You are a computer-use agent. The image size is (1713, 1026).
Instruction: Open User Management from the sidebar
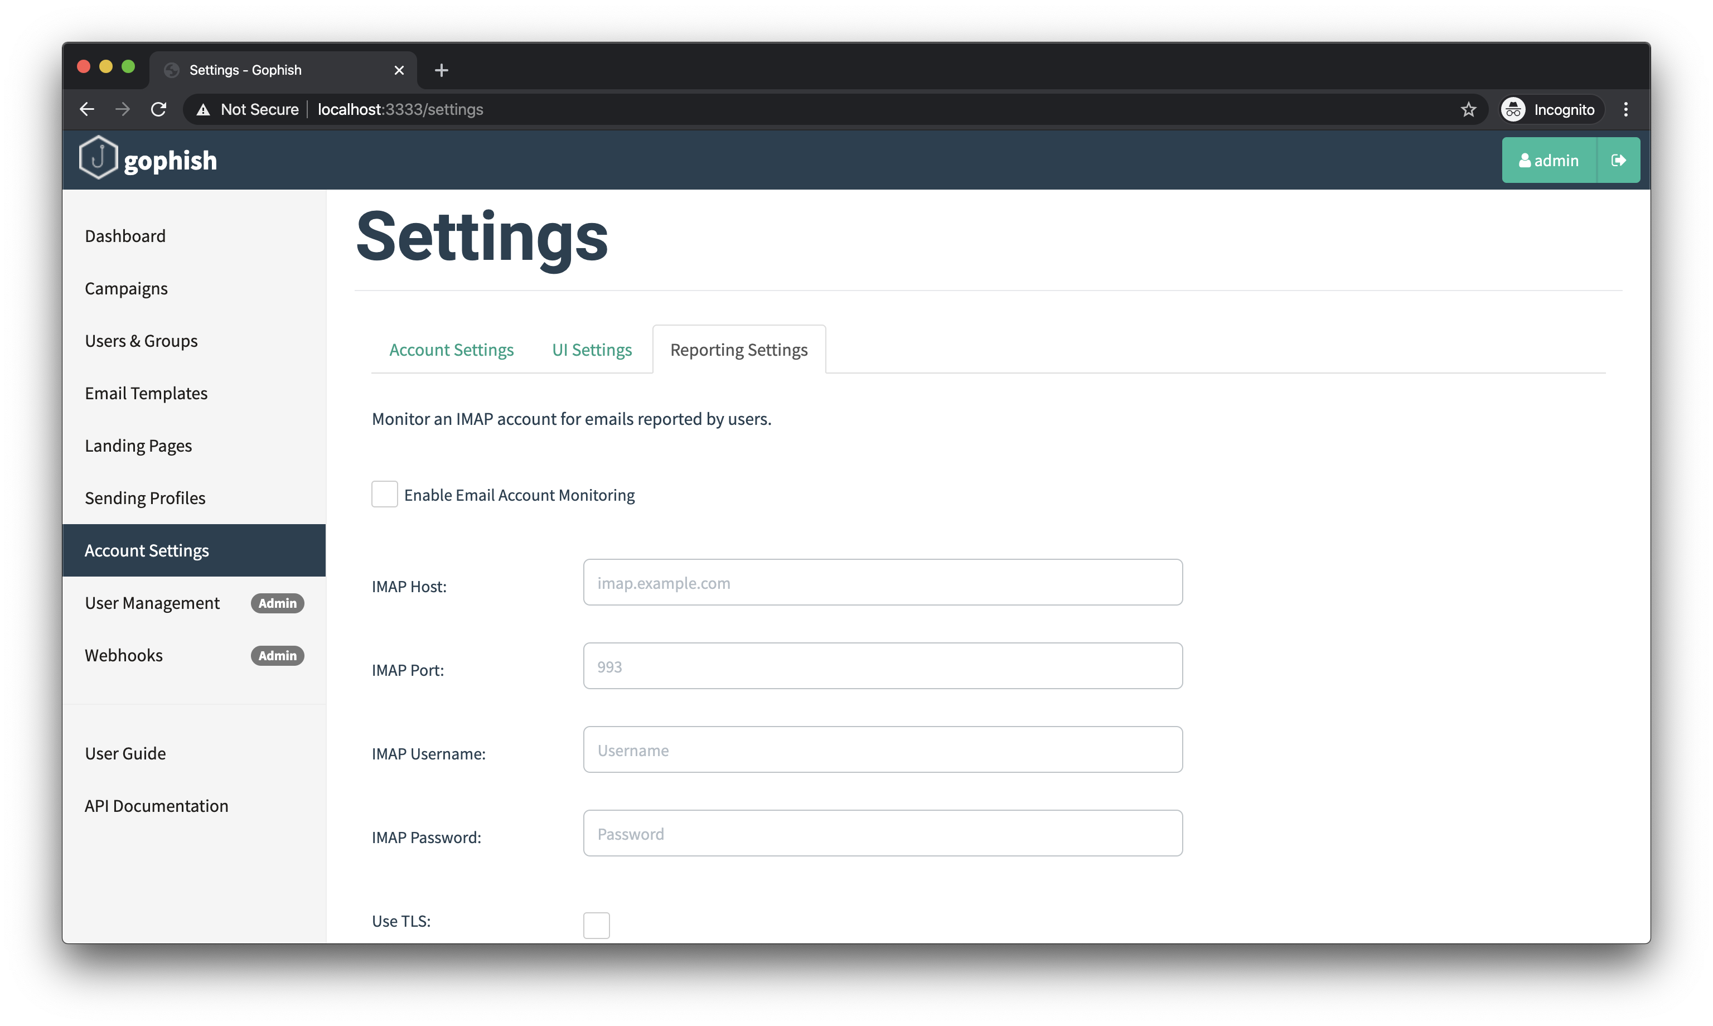152,602
